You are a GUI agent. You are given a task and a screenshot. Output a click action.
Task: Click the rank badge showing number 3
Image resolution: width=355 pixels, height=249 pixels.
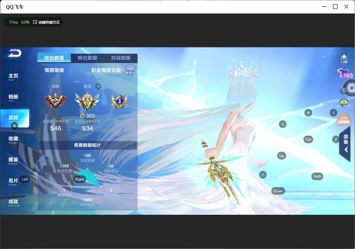click(x=119, y=101)
